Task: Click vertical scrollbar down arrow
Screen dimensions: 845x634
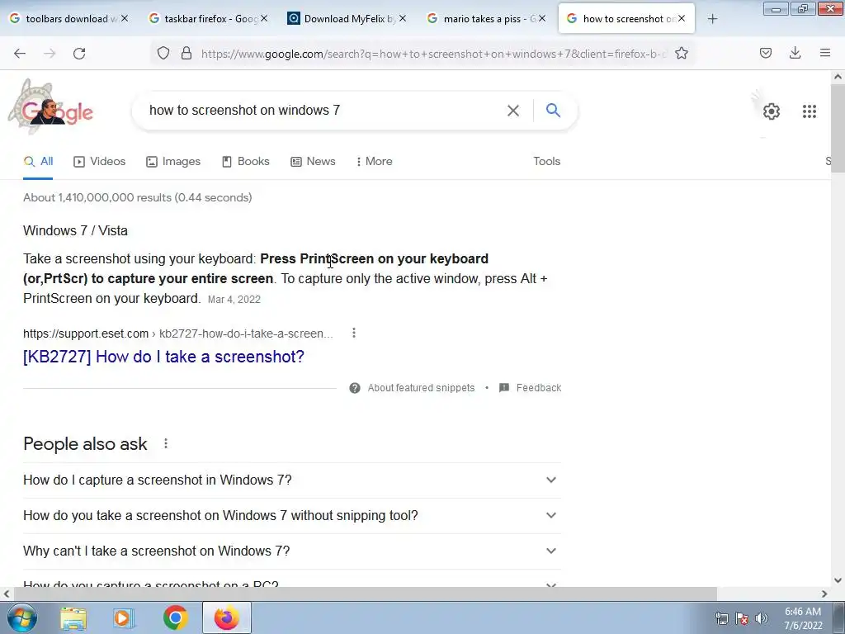Action: [x=838, y=580]
